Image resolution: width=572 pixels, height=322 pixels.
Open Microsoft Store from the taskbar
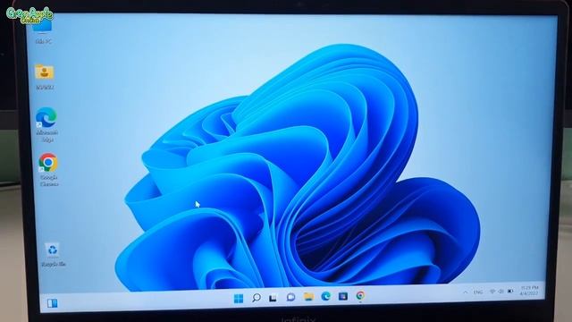[x=342, y=296]
